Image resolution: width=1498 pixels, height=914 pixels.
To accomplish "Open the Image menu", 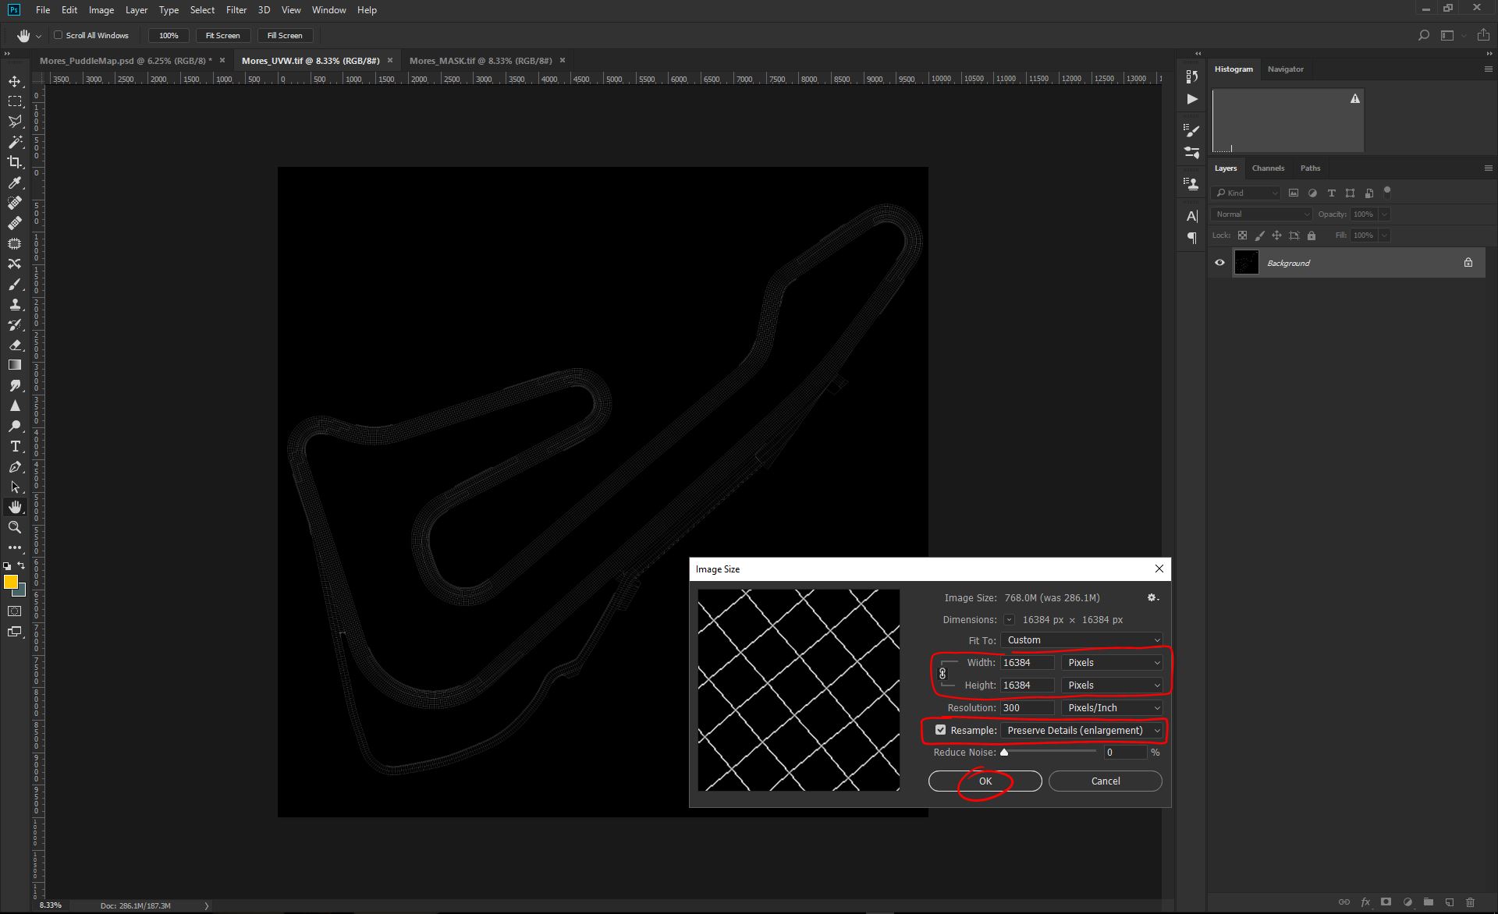I will (101, 10).
